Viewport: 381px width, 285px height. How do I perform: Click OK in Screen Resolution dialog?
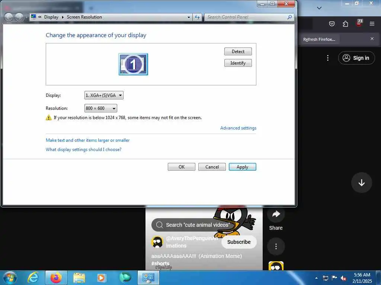182,167
